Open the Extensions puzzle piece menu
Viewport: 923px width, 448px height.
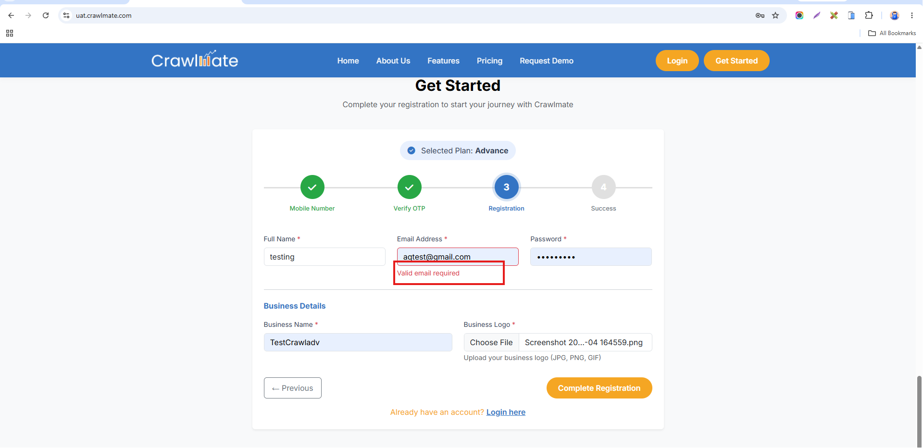pyautogui.click(x=869, y=15)
